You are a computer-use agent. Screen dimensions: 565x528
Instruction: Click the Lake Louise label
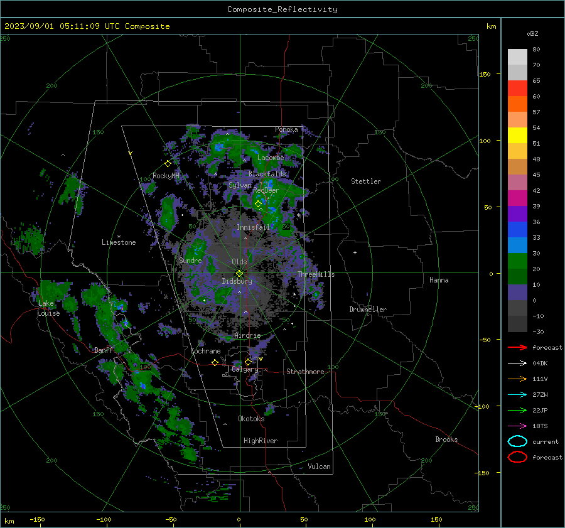click(48, 308)
